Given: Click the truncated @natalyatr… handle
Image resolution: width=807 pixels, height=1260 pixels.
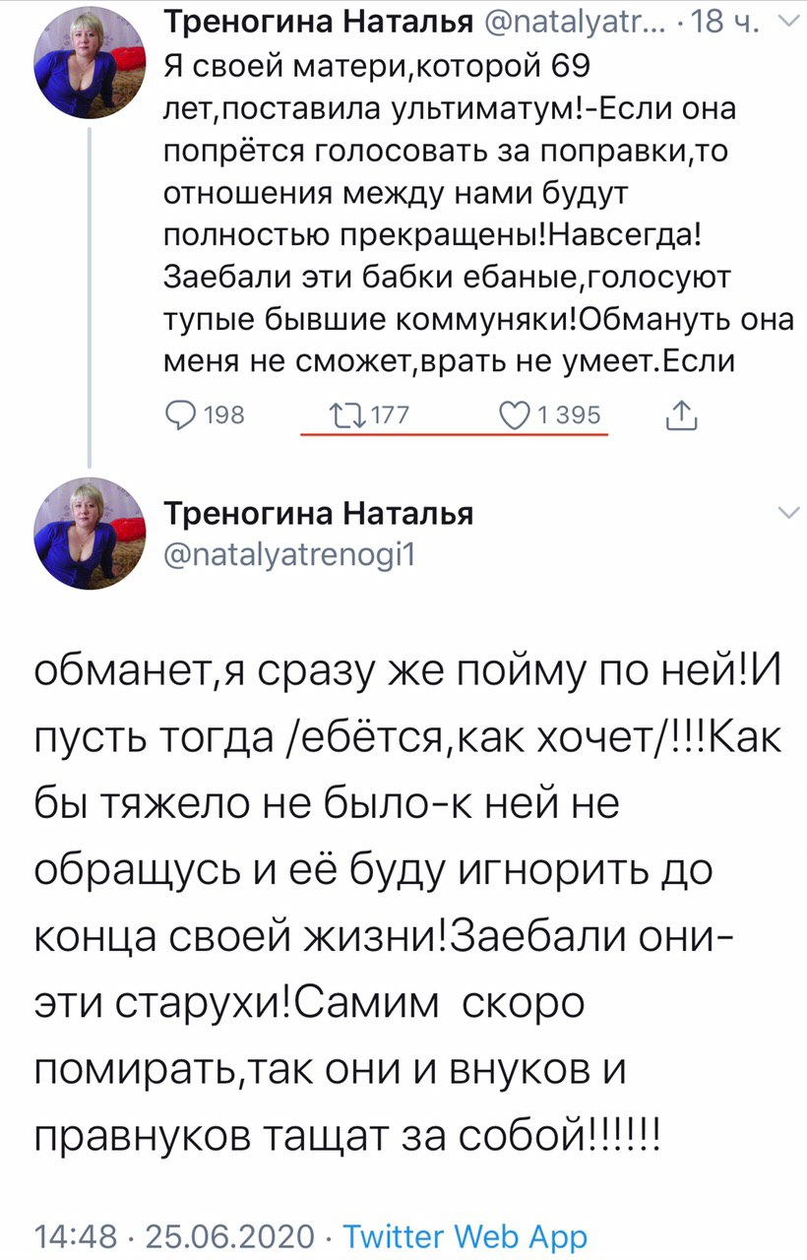Looking at the screenshot, I should tap(563, 22).
